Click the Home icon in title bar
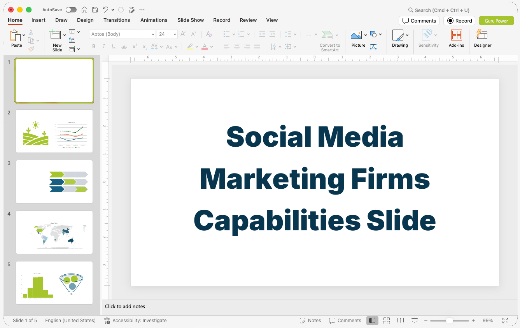 point(84,10)
